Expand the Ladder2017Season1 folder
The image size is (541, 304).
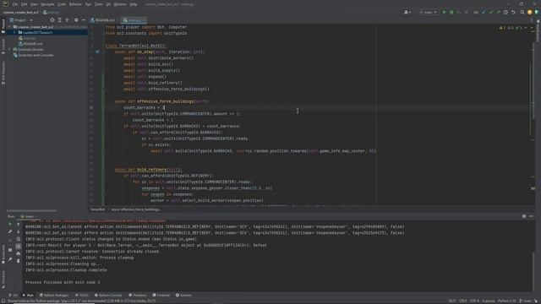click(14, 32)
